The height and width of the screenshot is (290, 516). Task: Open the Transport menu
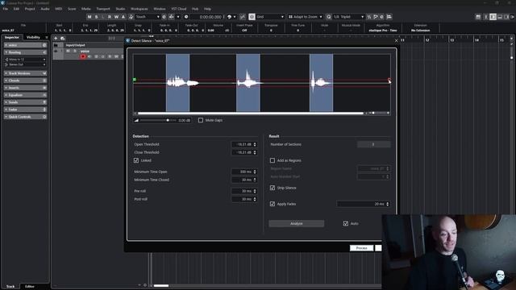coord(103,9)
